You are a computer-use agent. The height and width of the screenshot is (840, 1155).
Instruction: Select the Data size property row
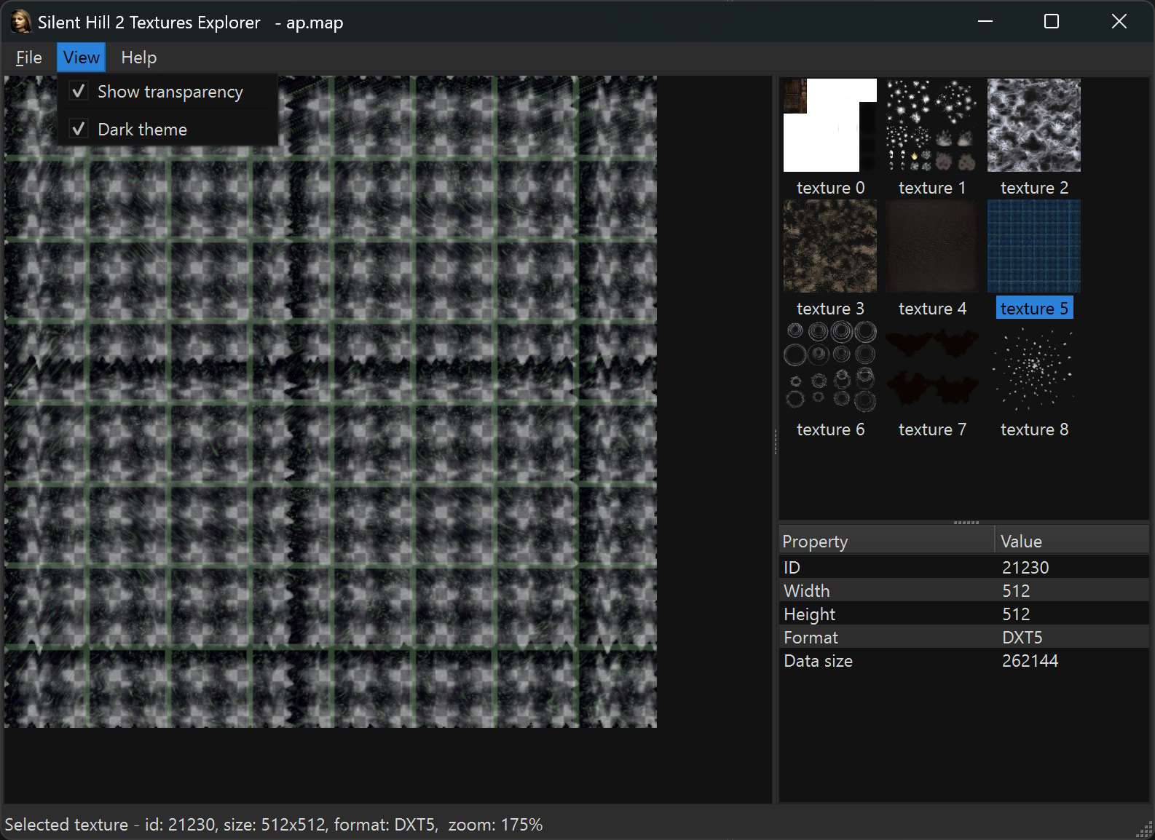(x=964, y=660)
